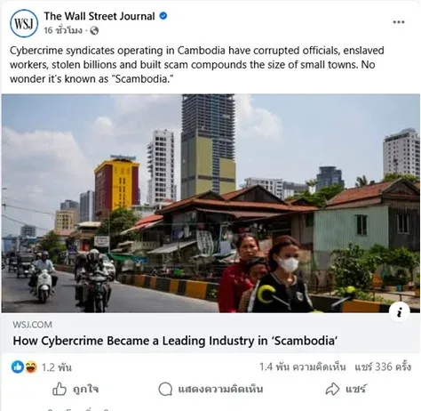Click the thumbs-up ถูกใจ button

coord(75,389)
